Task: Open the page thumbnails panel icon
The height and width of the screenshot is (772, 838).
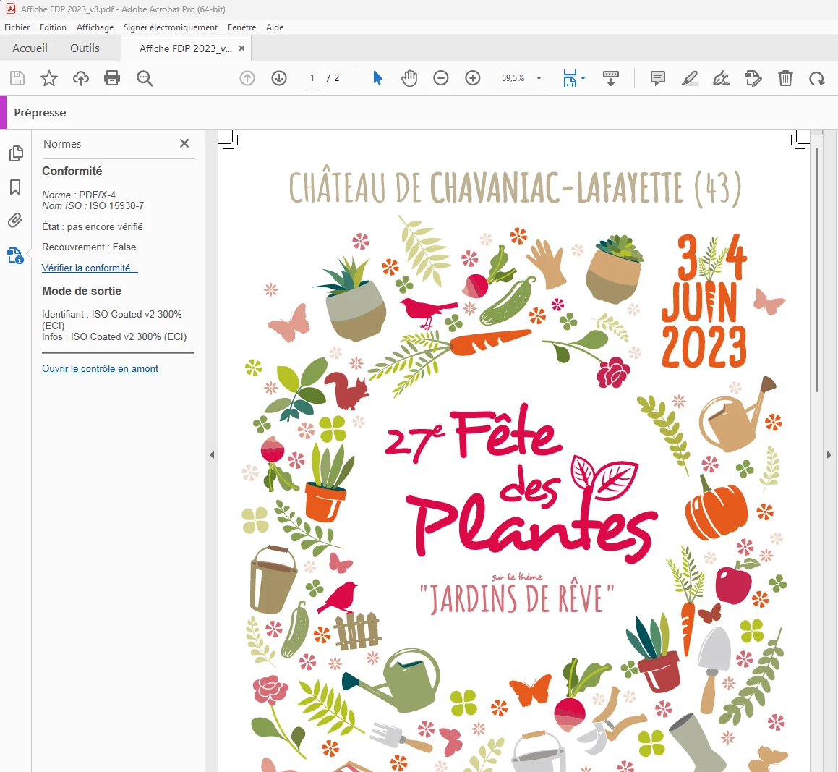Action: point(15,153)
